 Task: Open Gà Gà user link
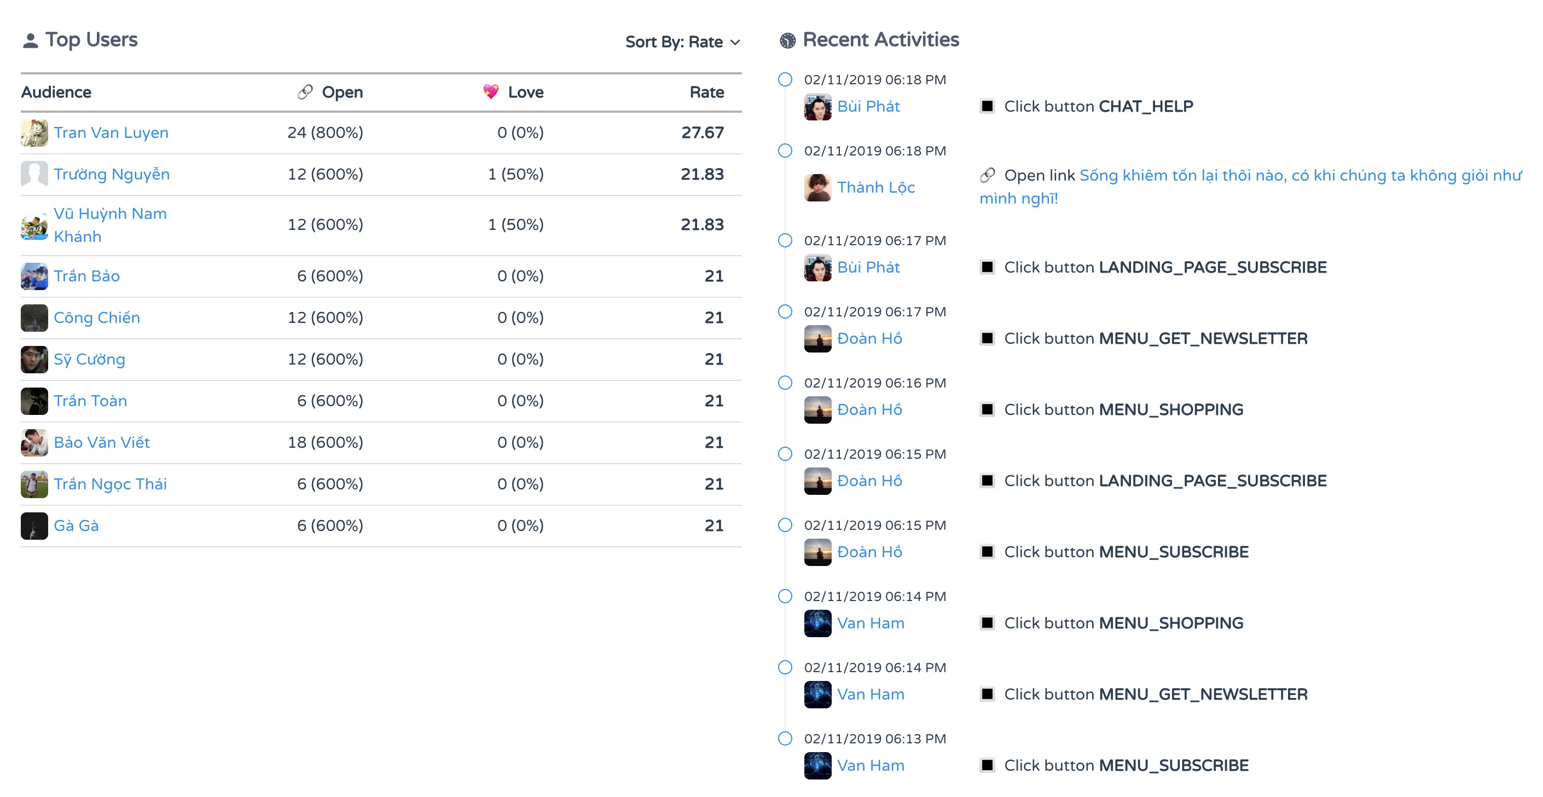[x=76, y=525]
